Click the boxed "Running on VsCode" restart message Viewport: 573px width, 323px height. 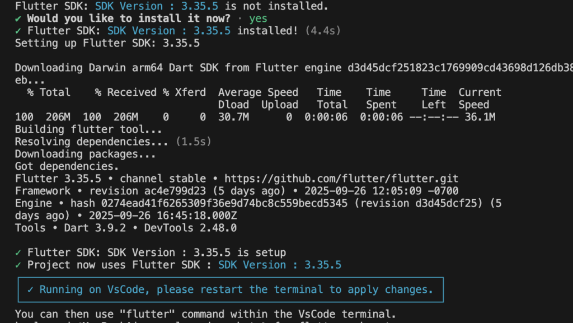230,289
